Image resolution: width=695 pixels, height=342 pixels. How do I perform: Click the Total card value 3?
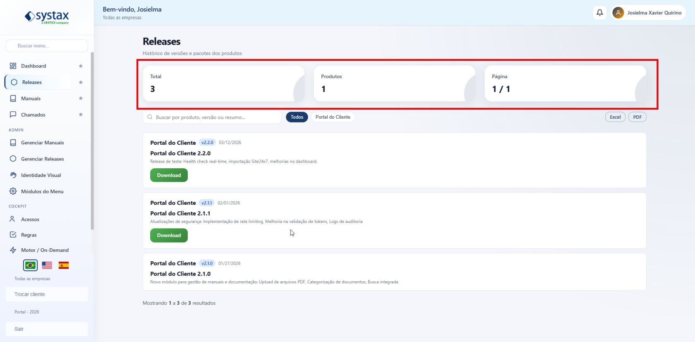tap(153, 89)
